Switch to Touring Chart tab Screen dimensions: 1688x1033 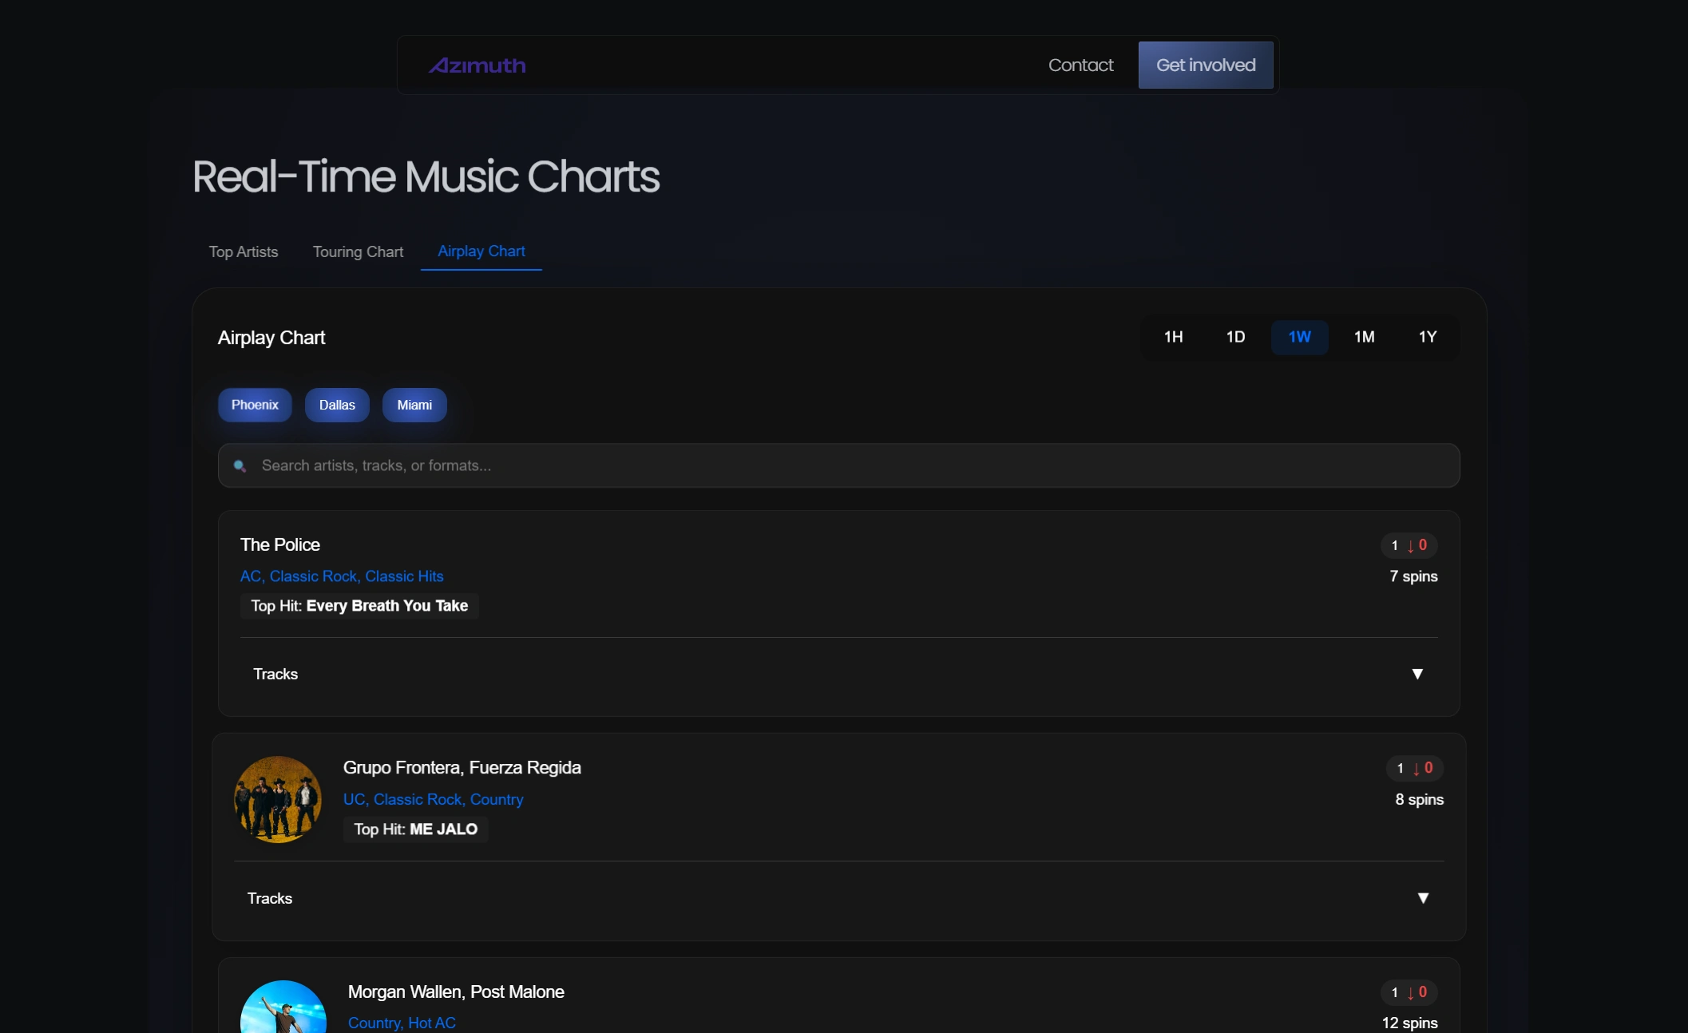(358, 251)
